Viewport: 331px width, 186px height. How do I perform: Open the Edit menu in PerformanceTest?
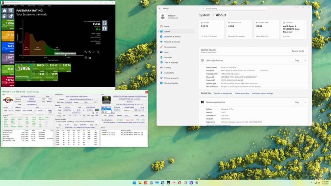point(9,6)
